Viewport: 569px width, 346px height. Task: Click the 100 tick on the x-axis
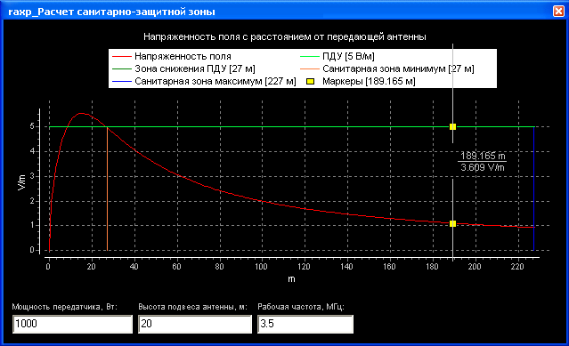[261, 267]
